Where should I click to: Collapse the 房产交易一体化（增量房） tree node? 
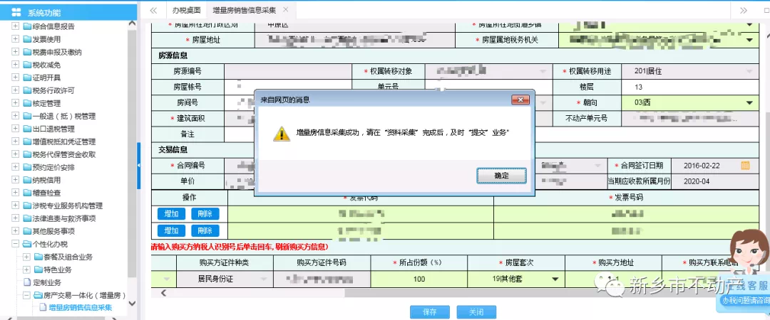click(26, 295)
